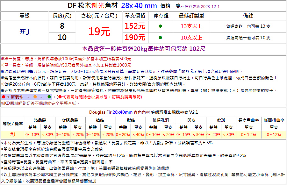Click the 鬆結 defect header

[x=131, y=120]
